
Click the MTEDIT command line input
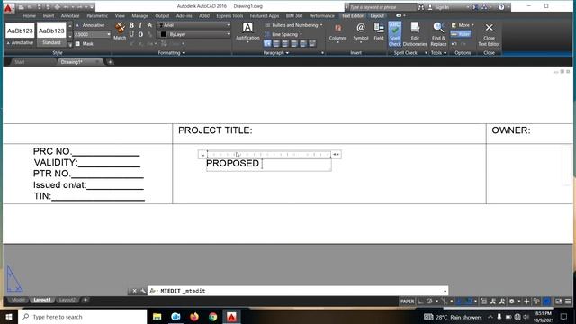(298, 291)
